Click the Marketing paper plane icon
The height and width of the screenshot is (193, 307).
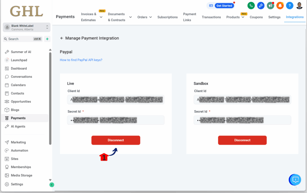7,142
